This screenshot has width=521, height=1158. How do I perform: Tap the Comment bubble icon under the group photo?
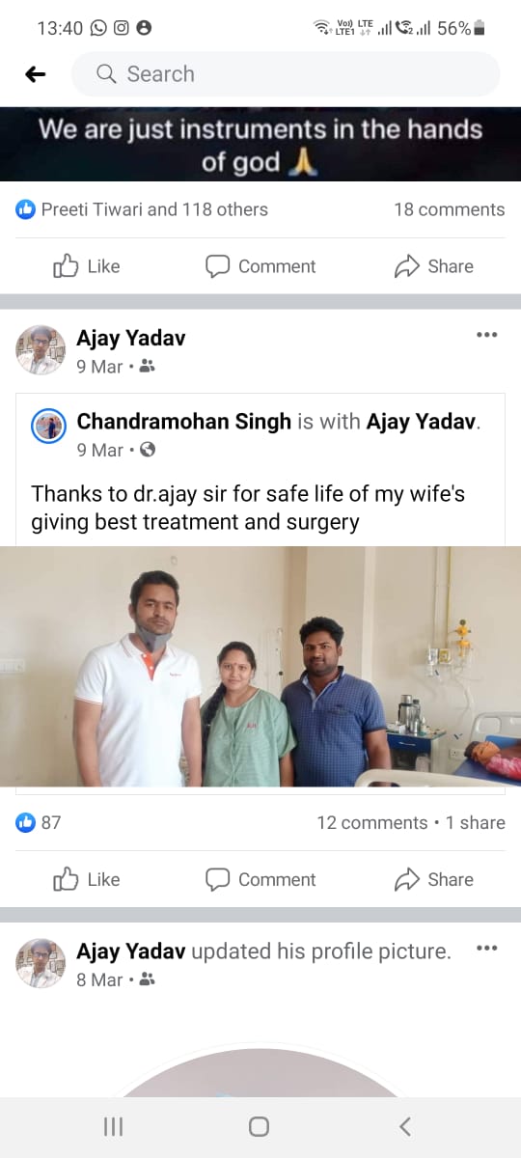coord(218,879)
